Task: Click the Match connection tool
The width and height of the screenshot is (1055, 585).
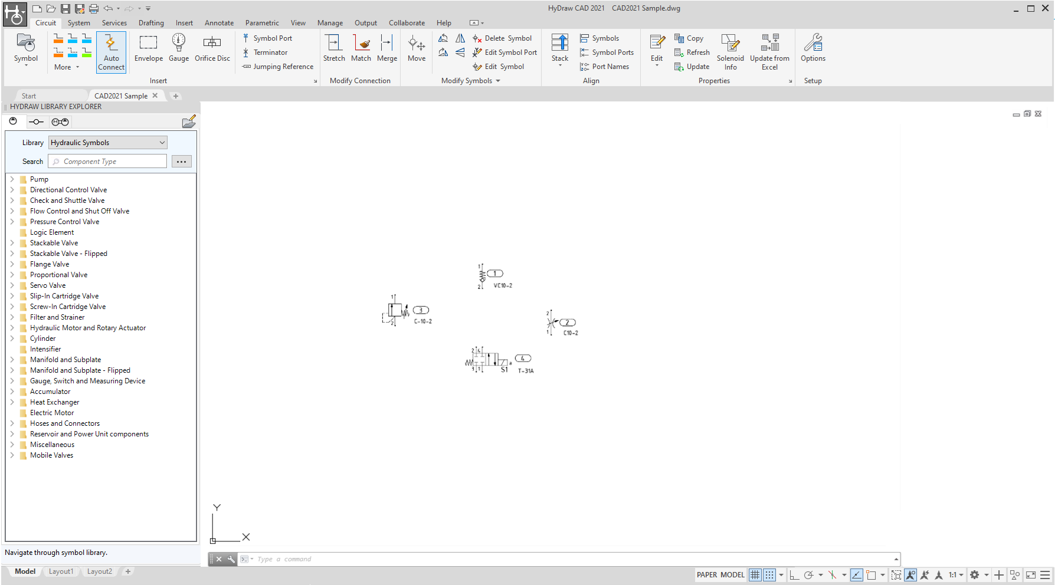Action: [x=361, y=48]
